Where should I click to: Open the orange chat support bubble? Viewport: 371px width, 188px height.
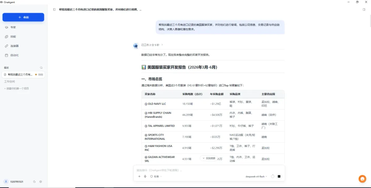[362, 179]
